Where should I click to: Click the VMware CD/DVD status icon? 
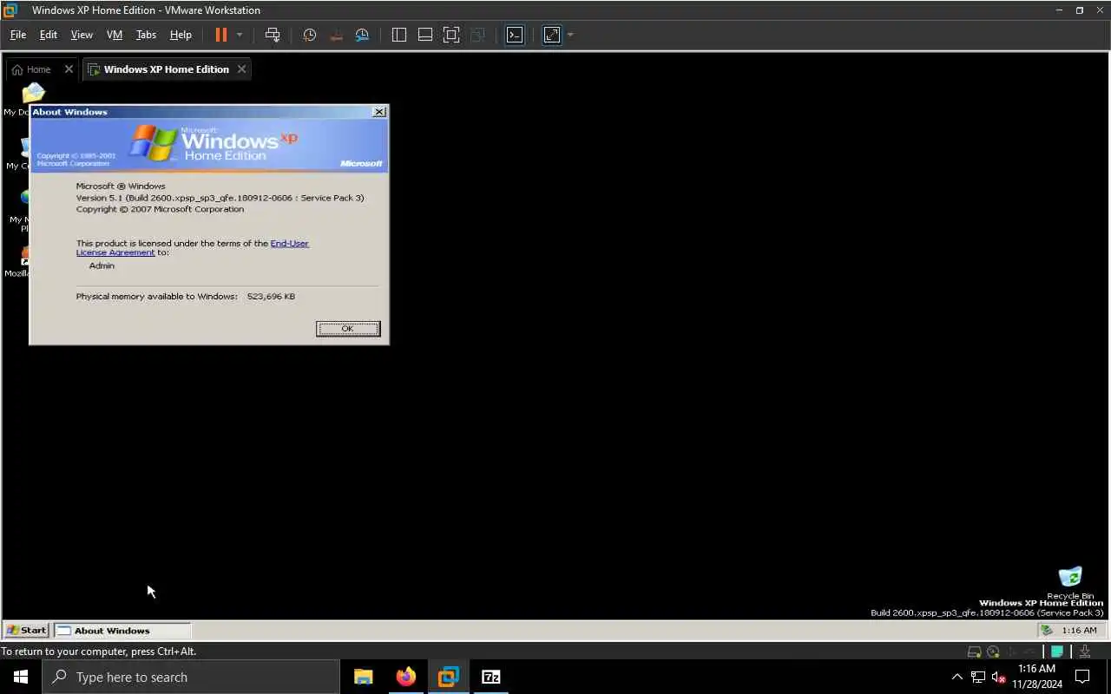tap(993, 651)
